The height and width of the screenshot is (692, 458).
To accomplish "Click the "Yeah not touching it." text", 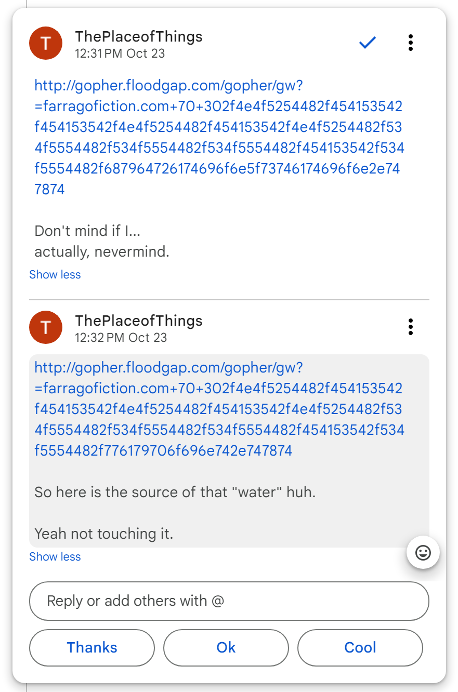I will click(103, 534).
